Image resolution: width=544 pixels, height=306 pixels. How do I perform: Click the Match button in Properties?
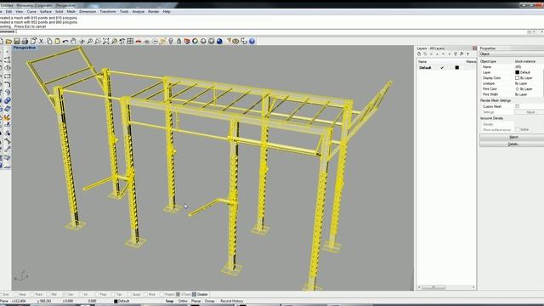[x=513, y=138]
